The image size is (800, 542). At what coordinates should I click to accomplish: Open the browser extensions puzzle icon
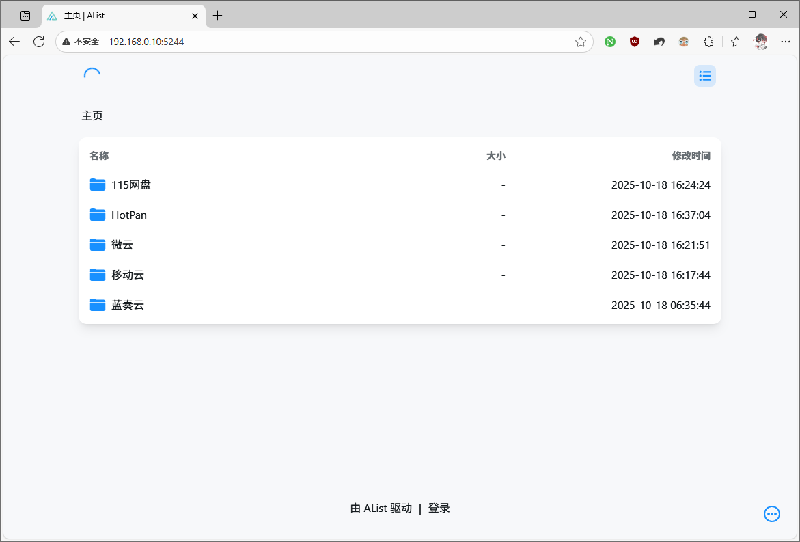pos(708,42)
